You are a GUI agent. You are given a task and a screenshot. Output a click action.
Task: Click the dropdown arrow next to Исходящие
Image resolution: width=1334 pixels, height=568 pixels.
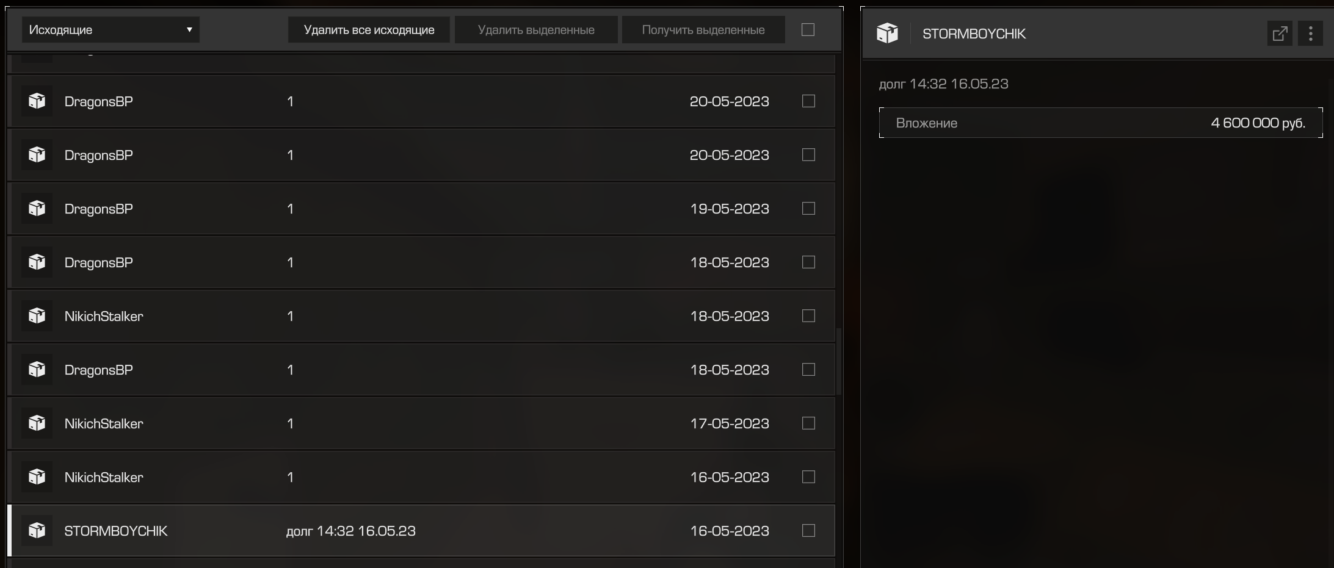pos(189,30)
